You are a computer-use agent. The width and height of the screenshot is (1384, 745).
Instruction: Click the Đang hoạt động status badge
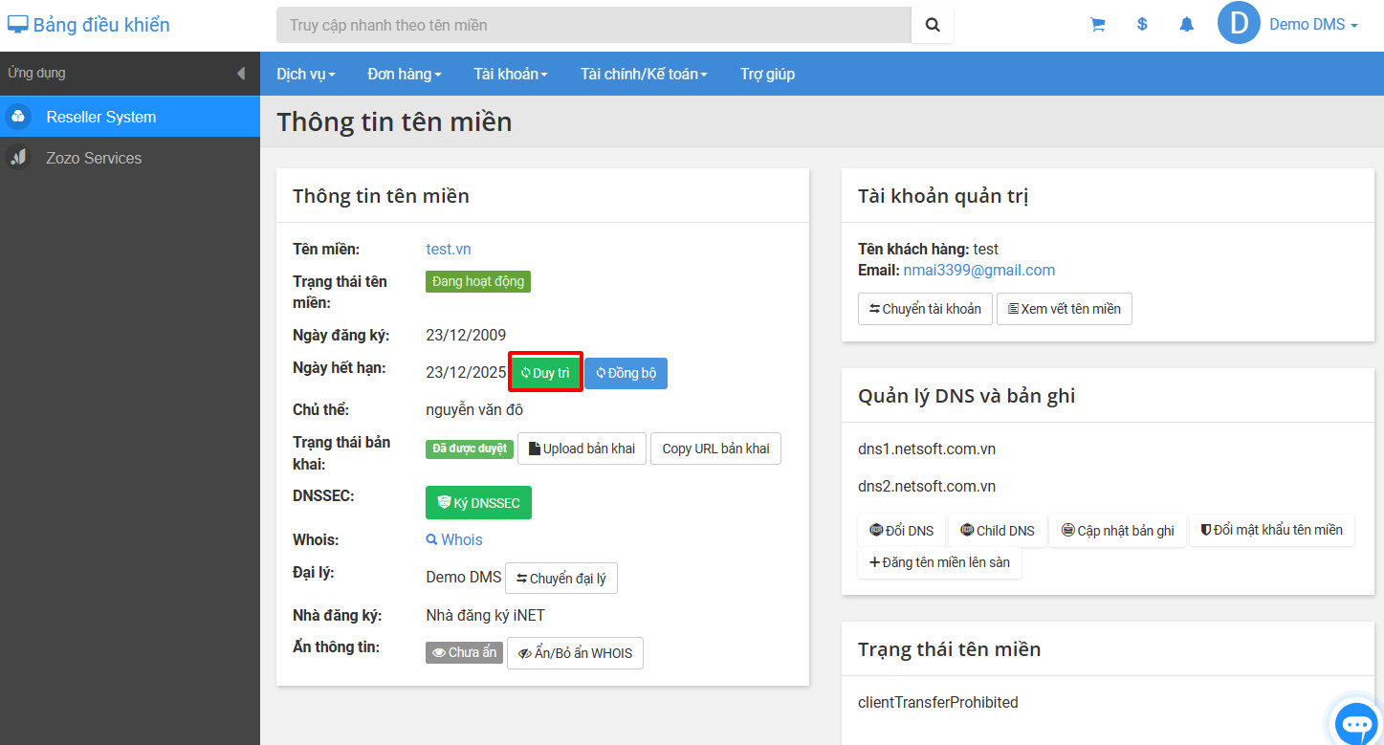click(x=478, y=281)
